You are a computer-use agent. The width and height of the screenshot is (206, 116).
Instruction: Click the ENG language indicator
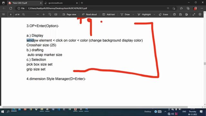click(184, 111)
